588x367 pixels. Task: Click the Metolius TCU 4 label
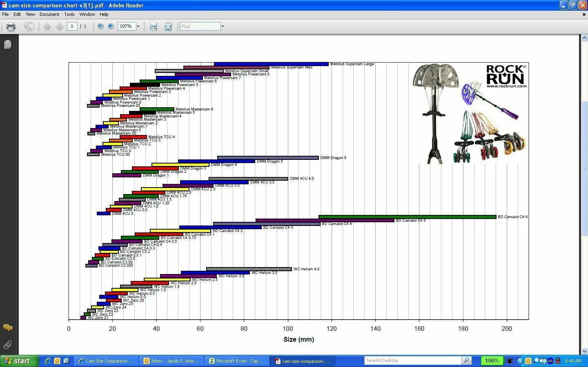click(161, 137)
